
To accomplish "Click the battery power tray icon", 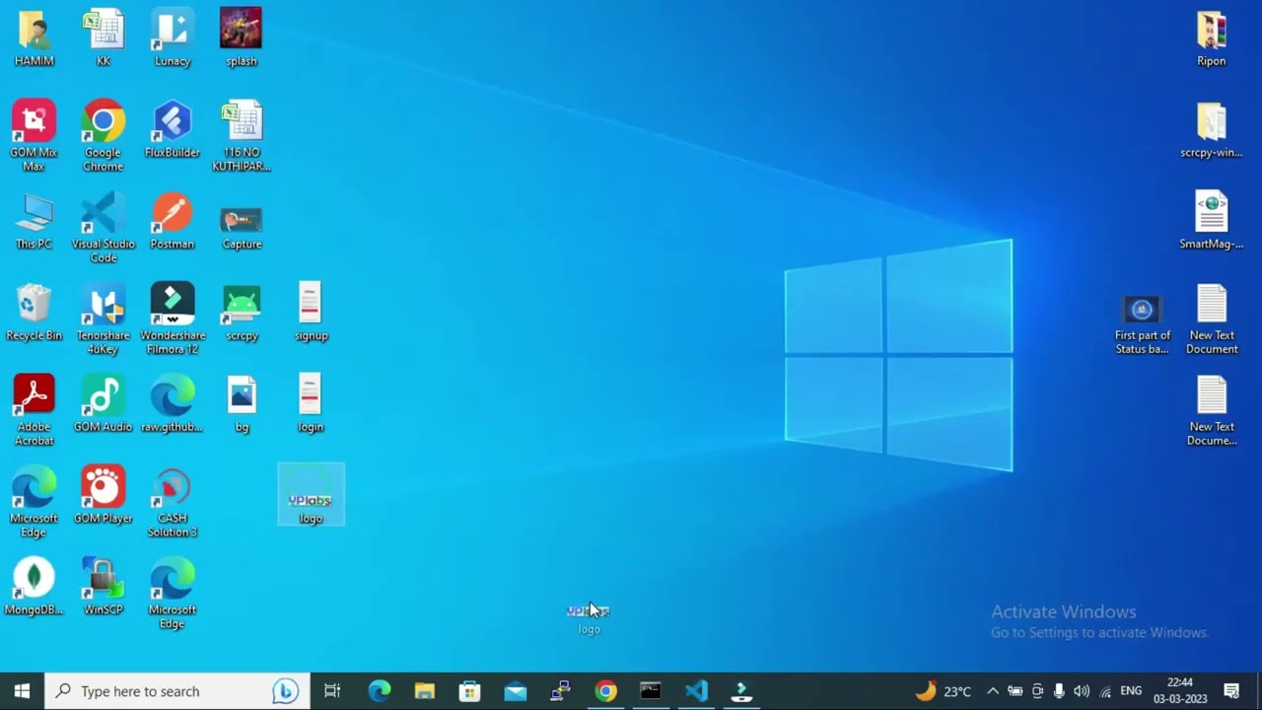I will [1015, 691].
